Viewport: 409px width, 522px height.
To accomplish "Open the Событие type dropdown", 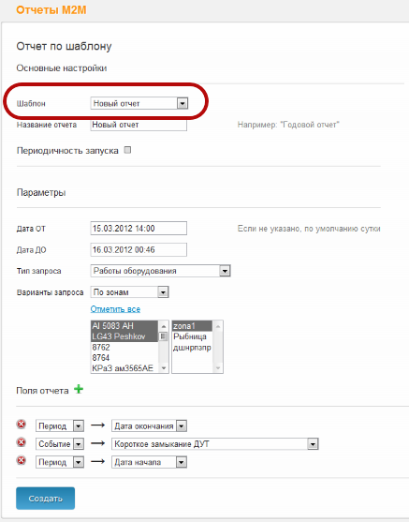I will coord(60,444).
